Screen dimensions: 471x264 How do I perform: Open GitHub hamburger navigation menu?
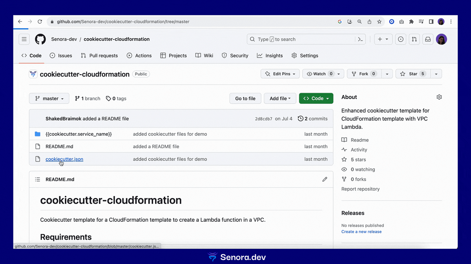(24, 39)
